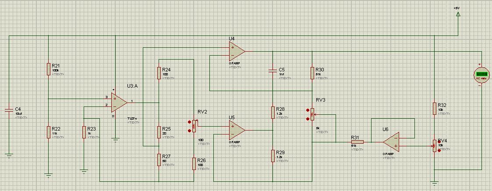
Task: Select the C4 capacitor symbol
Action: (x=9, y=110)
